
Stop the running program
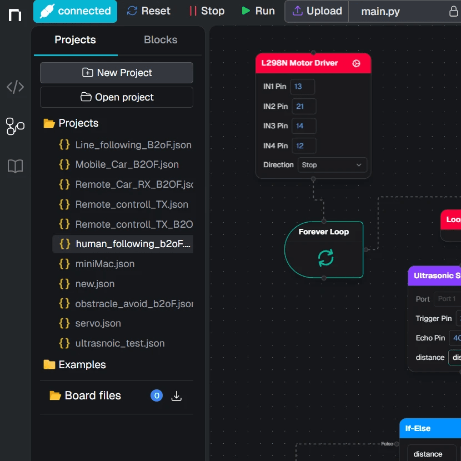point(207,11)
